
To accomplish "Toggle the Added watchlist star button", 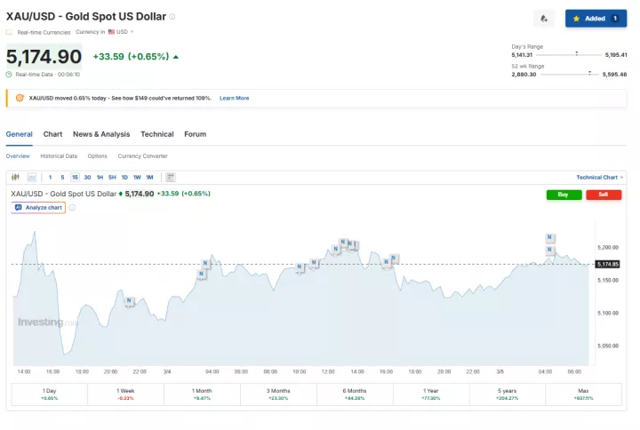I will 596,18.
